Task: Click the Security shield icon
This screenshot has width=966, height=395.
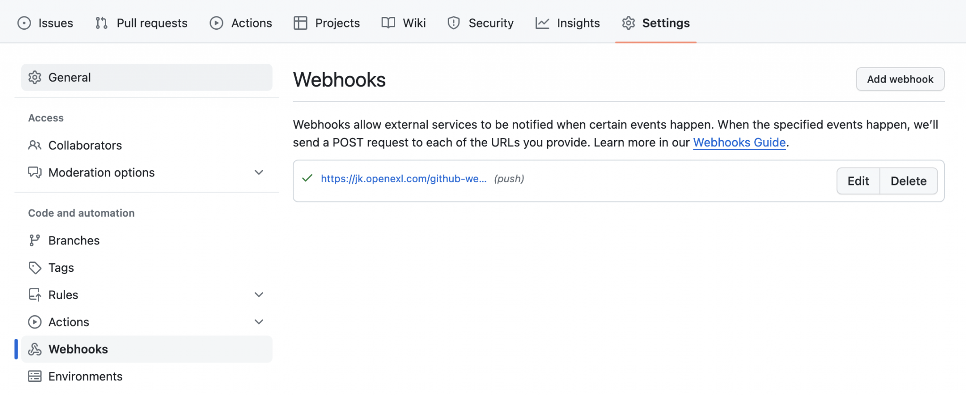Action: pos(453,23)
